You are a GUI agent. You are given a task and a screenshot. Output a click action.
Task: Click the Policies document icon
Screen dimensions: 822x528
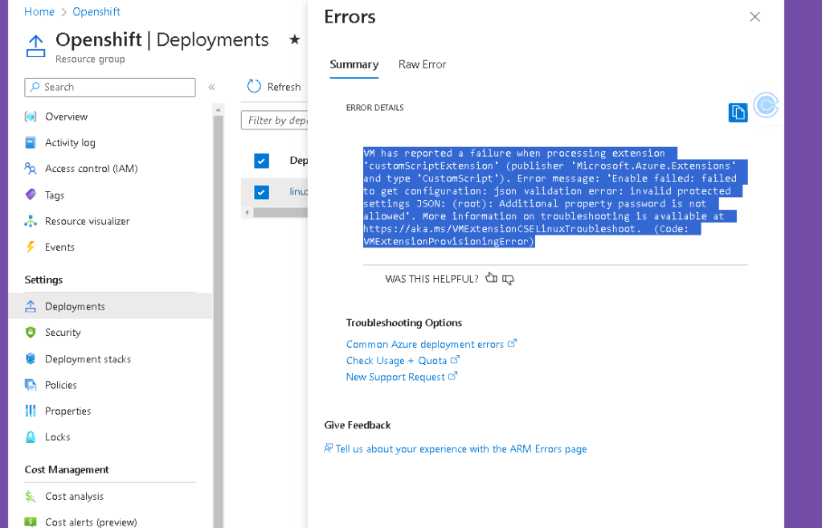tap(31, 385)
